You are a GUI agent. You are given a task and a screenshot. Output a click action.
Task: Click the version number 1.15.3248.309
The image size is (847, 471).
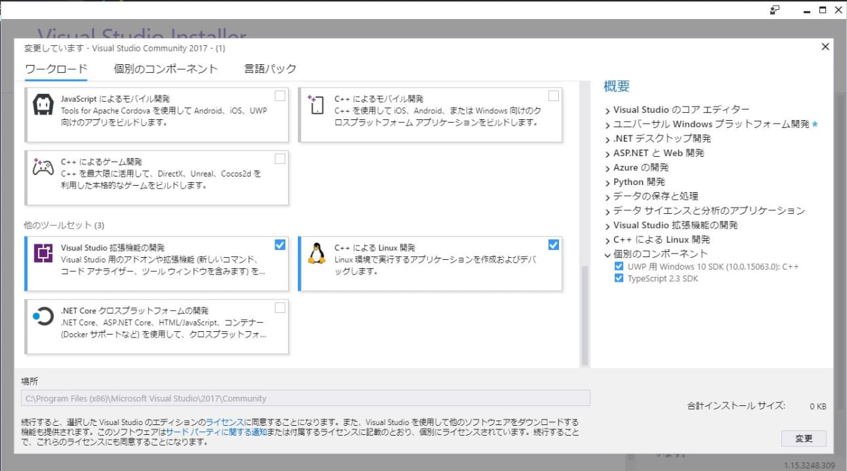(810, 466)
